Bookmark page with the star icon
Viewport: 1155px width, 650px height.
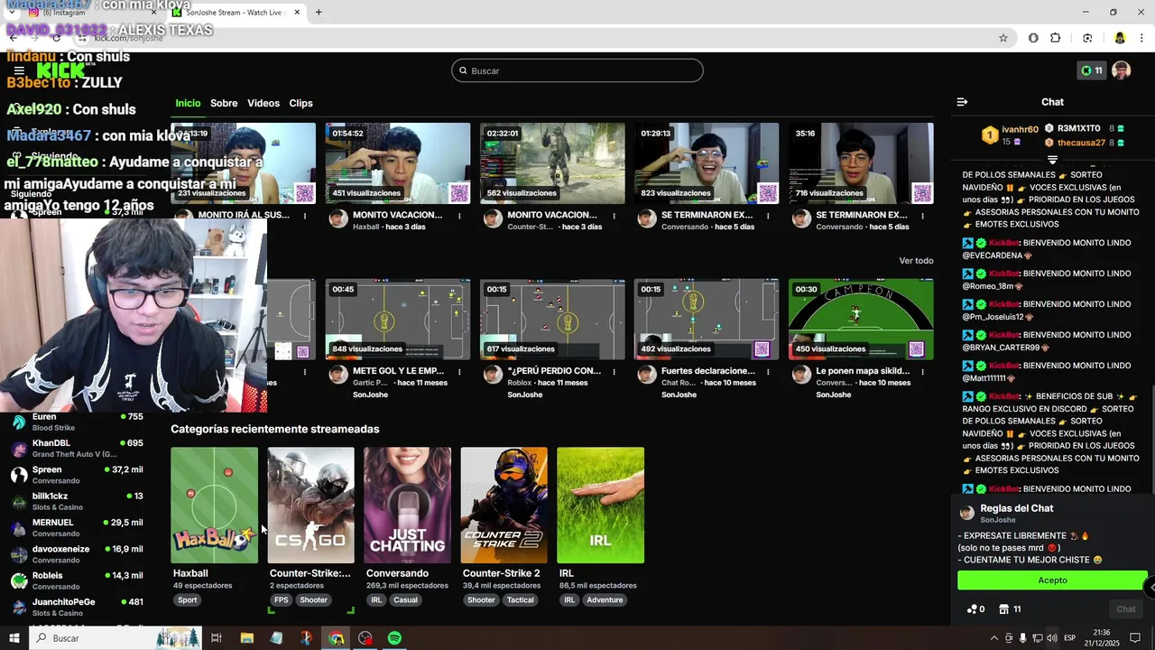pyautogui.click(x=1003, y=38)
